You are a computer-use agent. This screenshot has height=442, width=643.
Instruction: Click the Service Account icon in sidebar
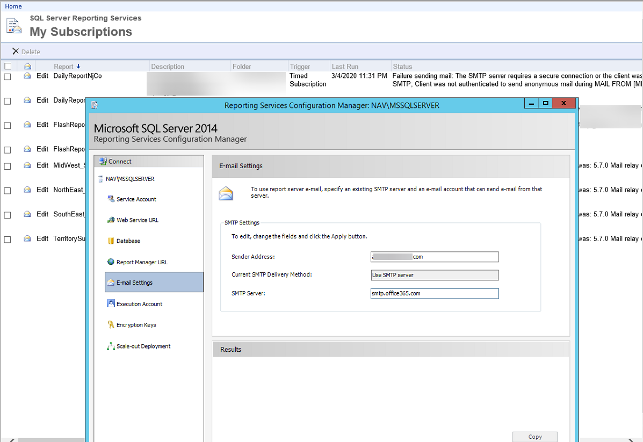(x=111, y=199)
